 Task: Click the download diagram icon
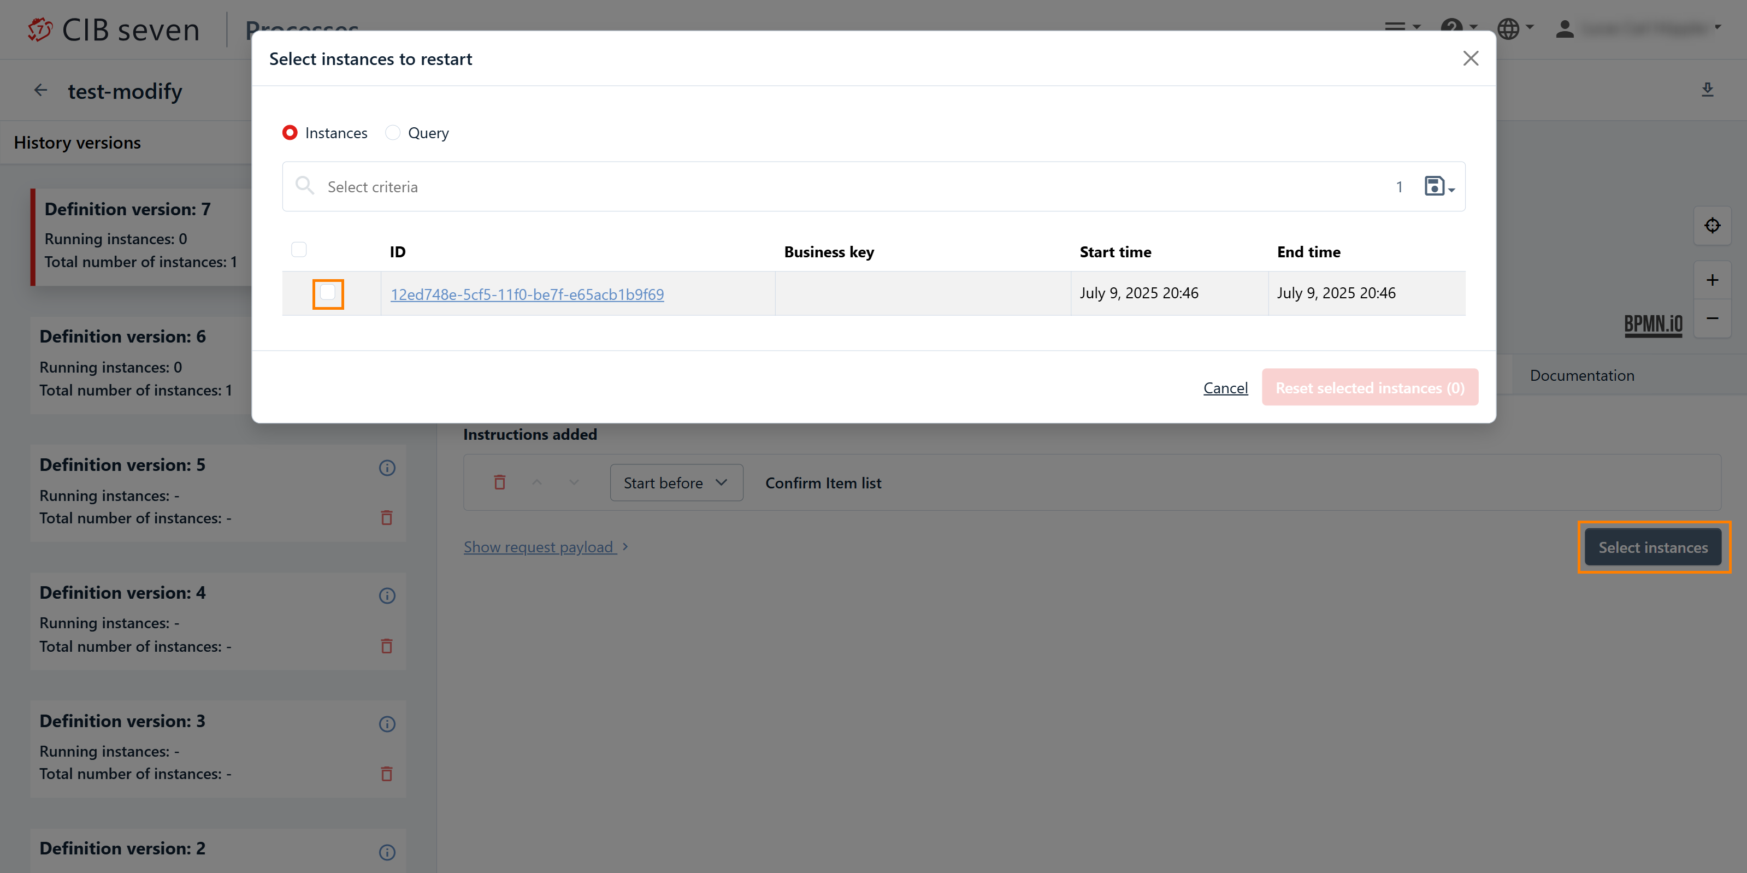click(x=1707, y=90)
